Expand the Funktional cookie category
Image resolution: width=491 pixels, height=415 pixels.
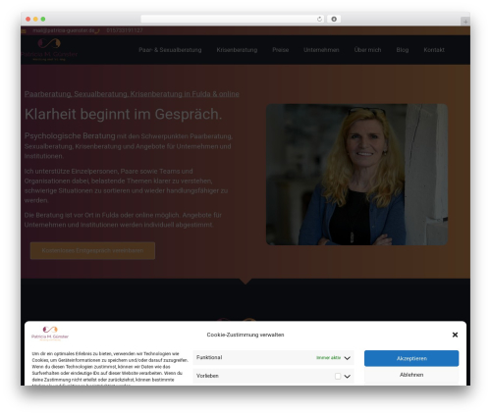point(273,357)
